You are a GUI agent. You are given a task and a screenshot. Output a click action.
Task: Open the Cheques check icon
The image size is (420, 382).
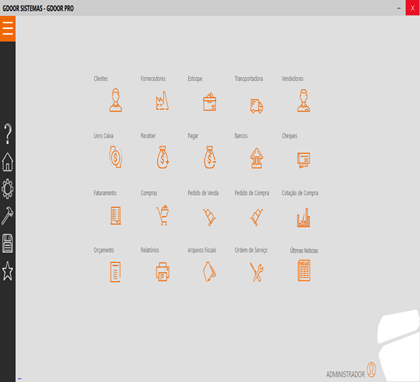[304, 160]
